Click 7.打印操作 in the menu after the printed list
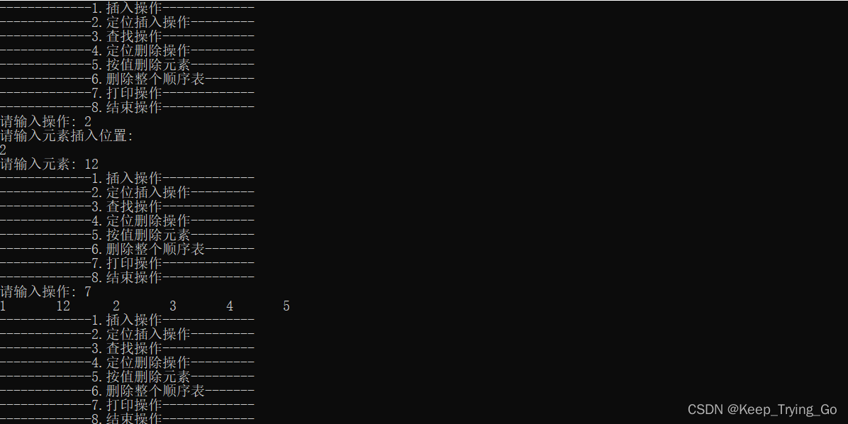 pyautogui.click(x=127, y=405)
